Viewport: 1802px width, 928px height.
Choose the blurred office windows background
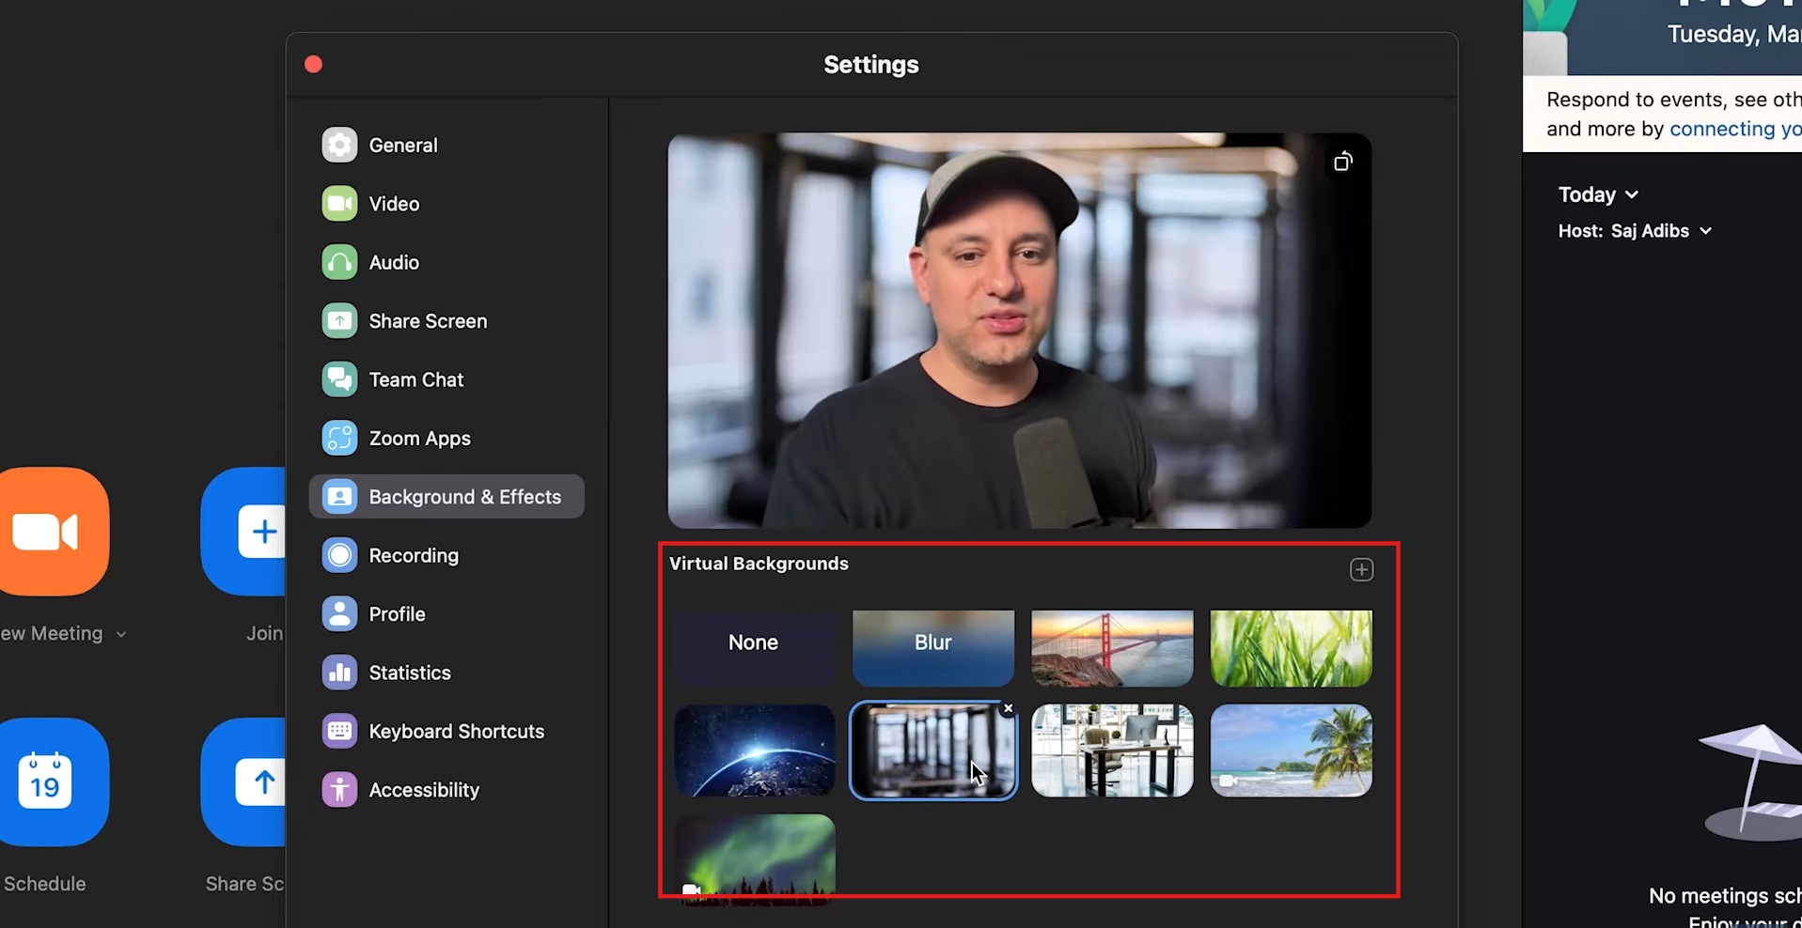[x=933, y=750]
